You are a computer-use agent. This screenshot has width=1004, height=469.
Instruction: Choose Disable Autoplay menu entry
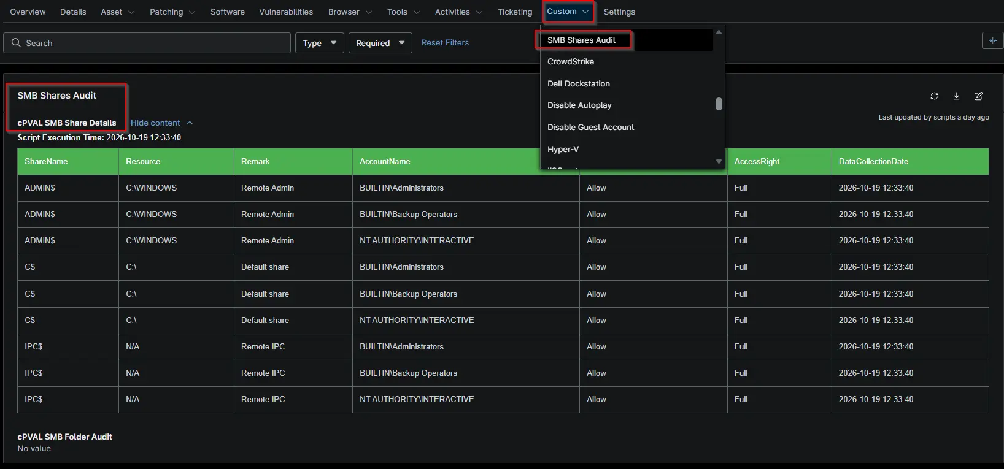627,105
